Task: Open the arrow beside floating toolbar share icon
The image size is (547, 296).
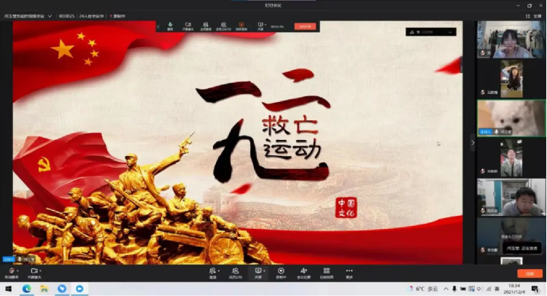Action: coord(265,25)
